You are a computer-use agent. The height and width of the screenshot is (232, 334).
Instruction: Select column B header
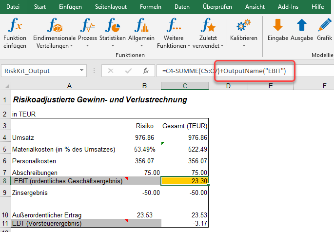click(x=144, y=86)
